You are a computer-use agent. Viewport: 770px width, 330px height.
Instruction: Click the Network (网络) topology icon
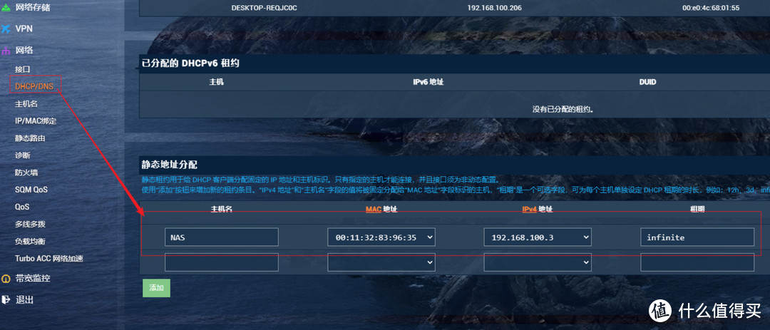click(x=6, y=51)
